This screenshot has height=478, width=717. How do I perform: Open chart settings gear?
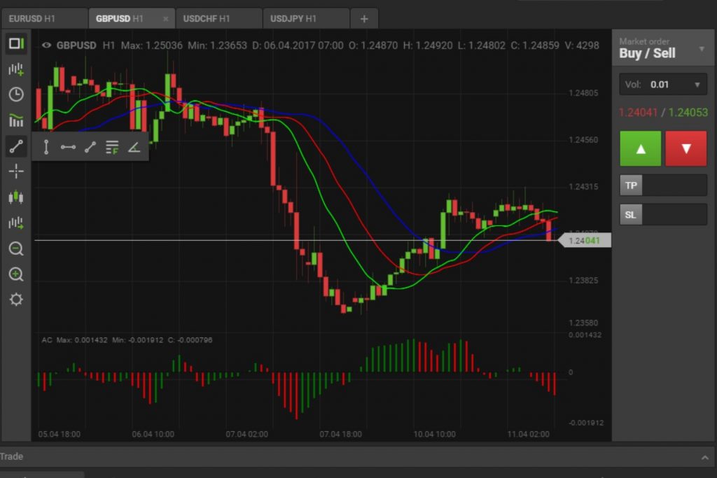pyautogui.click(x=16, y=300)
